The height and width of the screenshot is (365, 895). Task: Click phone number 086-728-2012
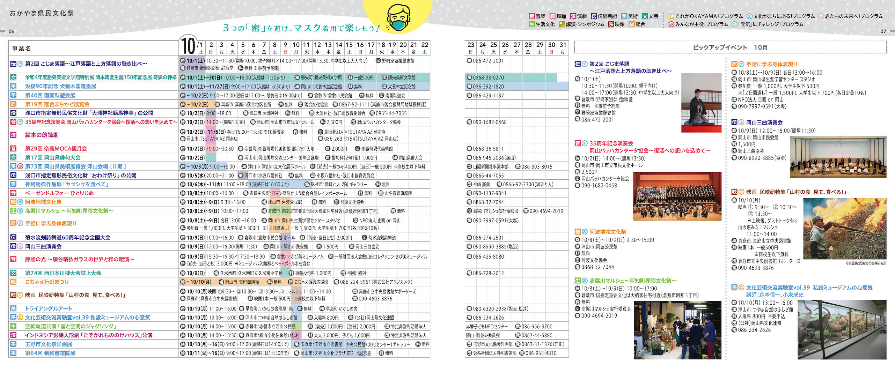[x=488, y=273]
